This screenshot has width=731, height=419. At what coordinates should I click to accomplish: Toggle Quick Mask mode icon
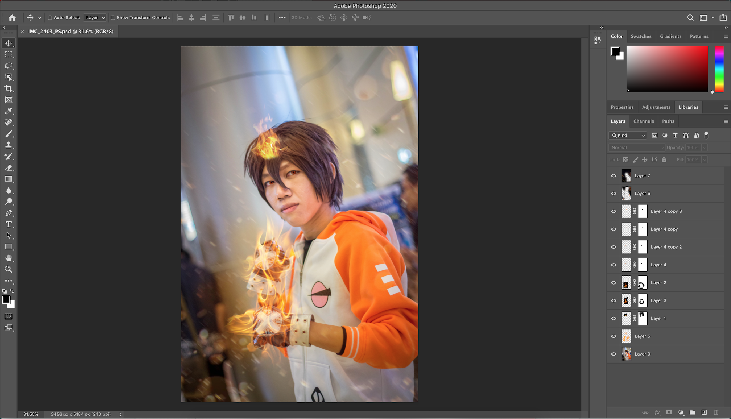pos(9,316)
